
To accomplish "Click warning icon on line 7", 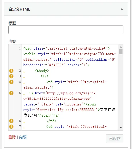I will coord(11,127).
